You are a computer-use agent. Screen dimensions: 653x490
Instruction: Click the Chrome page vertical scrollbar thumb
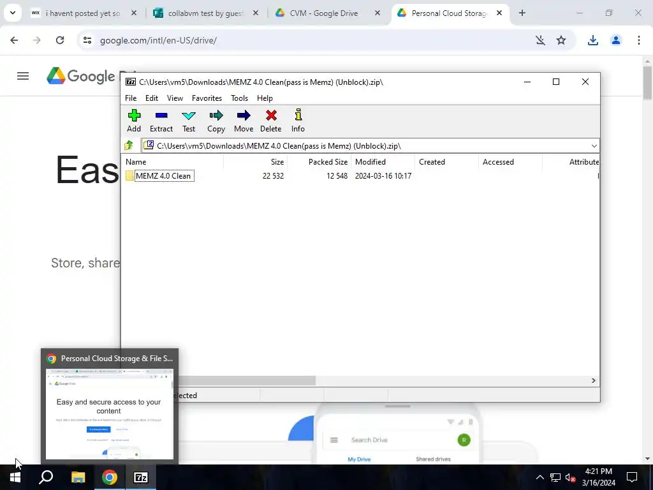[x=647, y=82]
